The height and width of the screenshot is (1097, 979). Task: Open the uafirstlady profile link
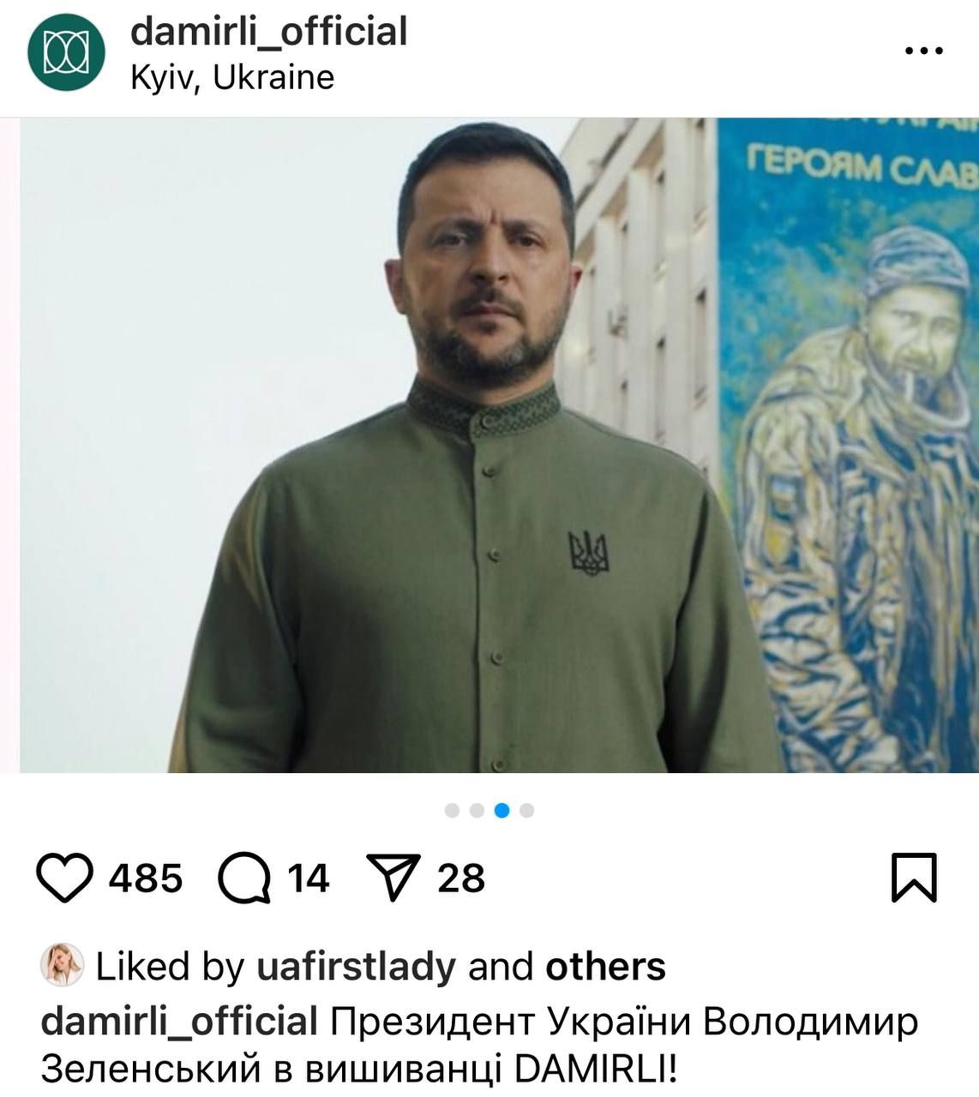(x=357, y=967)
